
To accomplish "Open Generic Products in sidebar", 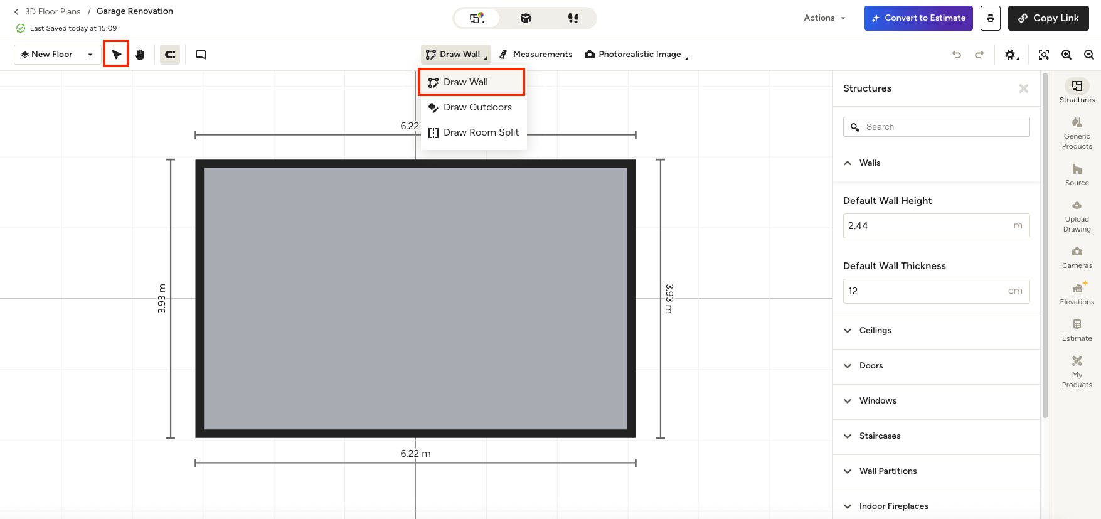I will point(1077,134).
